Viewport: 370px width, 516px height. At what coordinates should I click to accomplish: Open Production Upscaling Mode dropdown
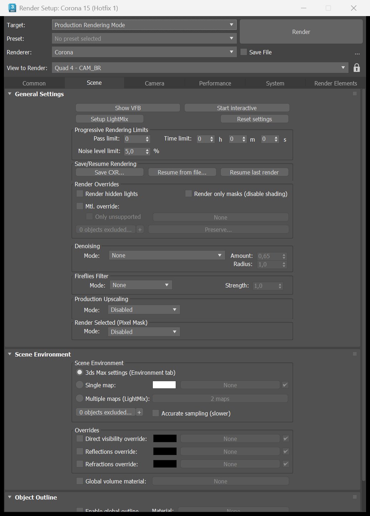coord(144,310)
